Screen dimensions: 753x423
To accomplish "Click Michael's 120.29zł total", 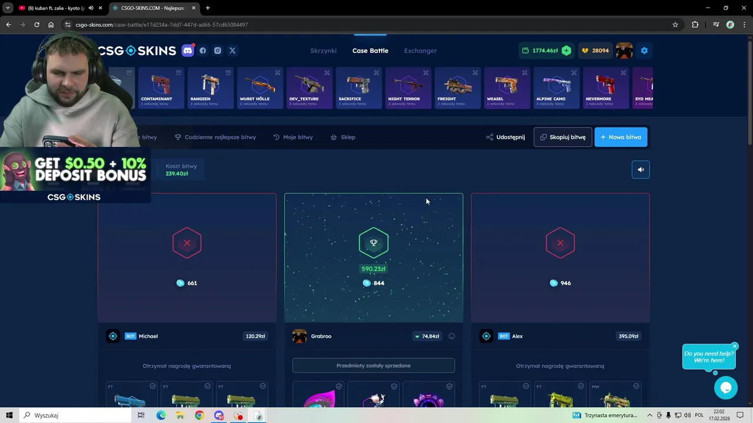I will click(255, 336).
